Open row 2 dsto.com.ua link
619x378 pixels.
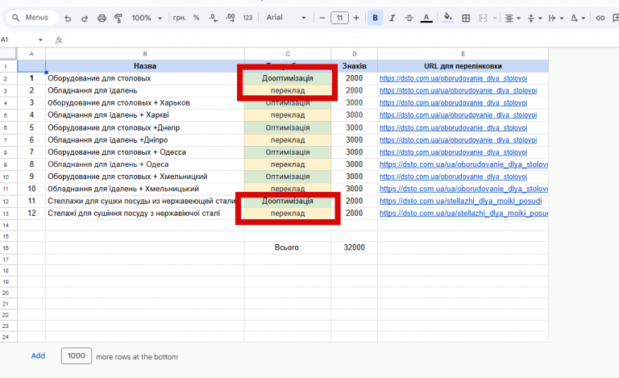(453, 78)
